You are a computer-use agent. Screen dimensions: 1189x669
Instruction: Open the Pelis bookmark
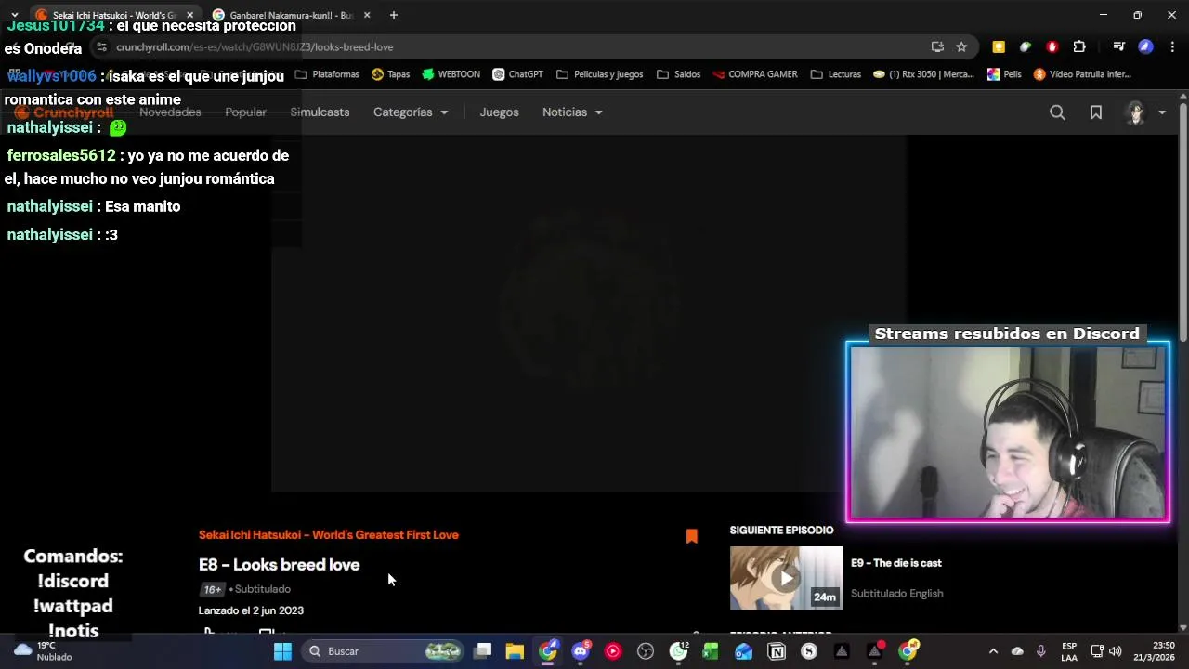pos(1004,74)
